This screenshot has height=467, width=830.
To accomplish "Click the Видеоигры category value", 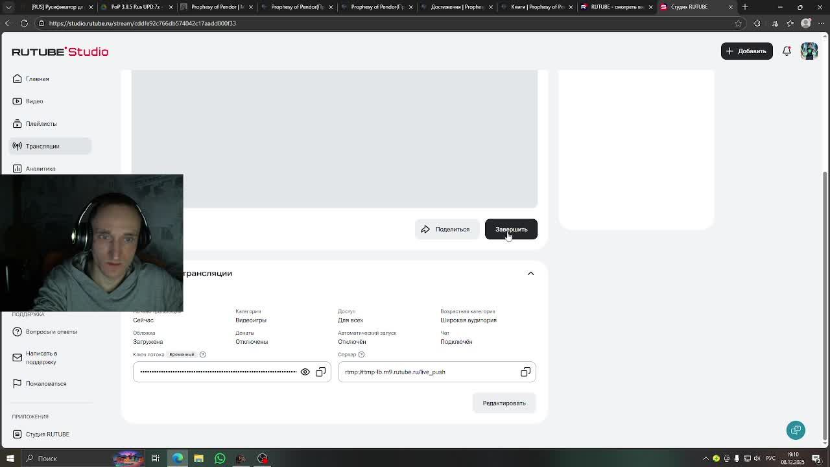I will (251, 320).
